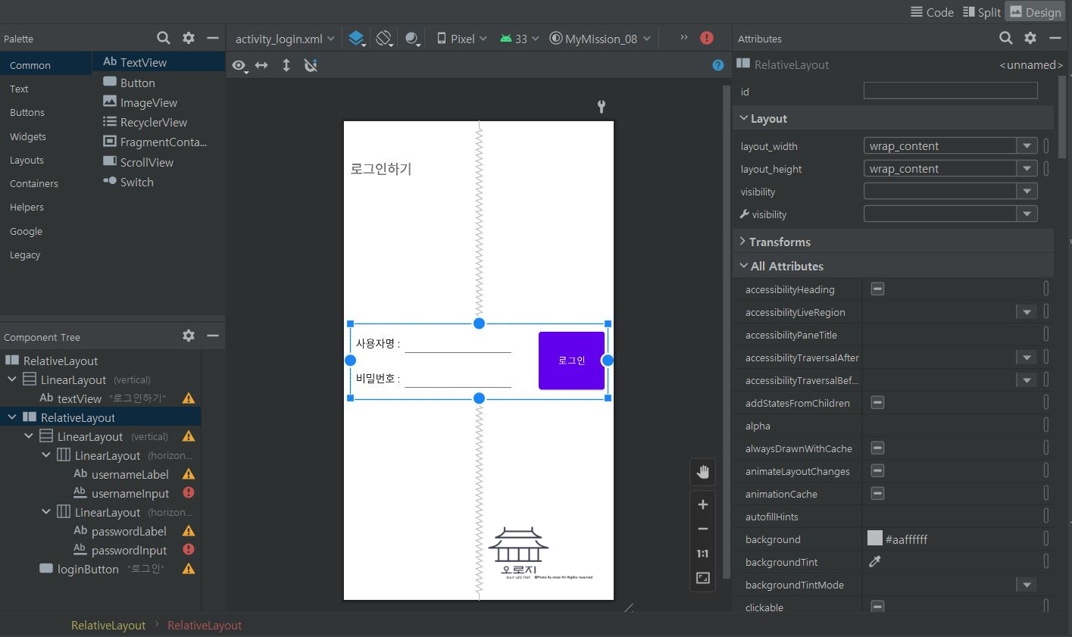Open MyMission_08 theme selector

600,39
